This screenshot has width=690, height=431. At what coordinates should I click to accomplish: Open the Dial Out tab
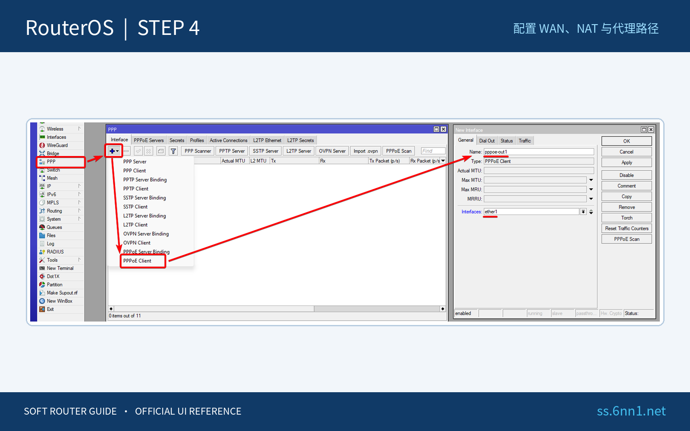coord(487,141)
